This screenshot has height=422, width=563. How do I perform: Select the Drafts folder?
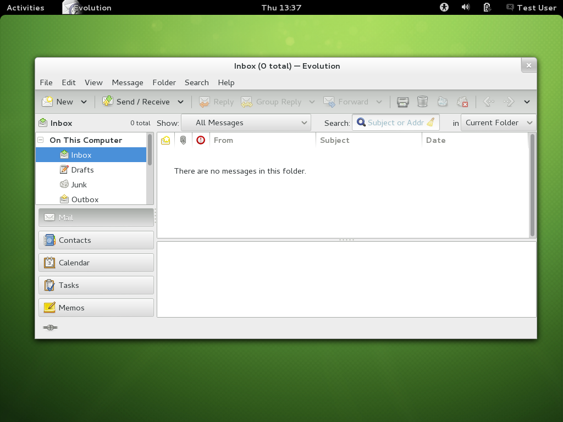coord(91,170)
